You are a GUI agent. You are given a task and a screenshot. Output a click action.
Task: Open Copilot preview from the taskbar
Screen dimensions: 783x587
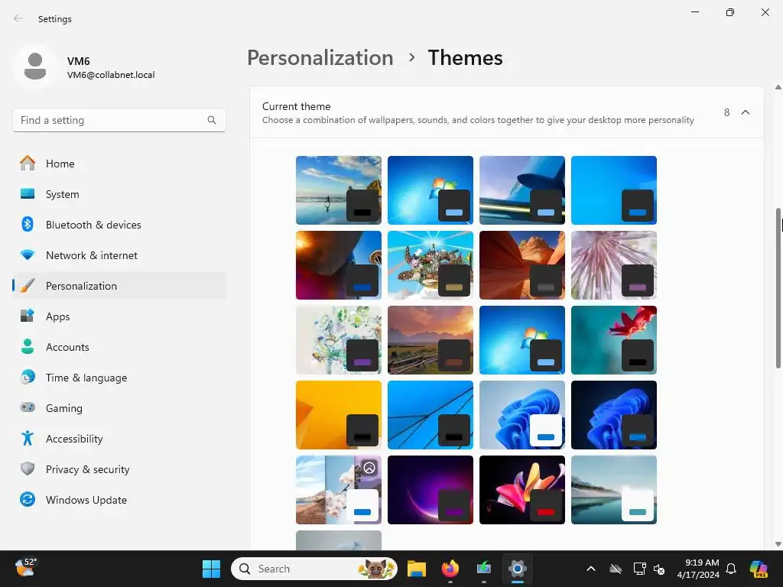759,569
